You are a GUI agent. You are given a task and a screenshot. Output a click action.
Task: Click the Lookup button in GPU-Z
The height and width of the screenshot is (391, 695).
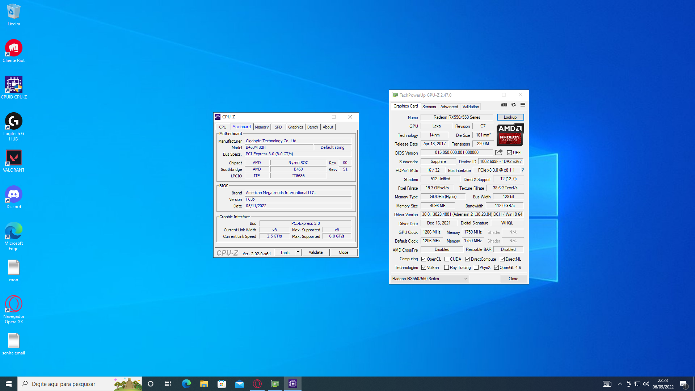510,117
